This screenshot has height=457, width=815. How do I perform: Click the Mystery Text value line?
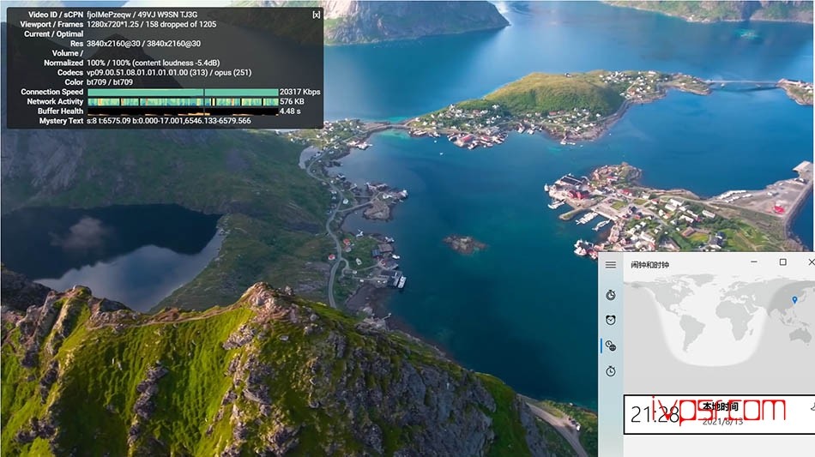click(x=168, y=121)
